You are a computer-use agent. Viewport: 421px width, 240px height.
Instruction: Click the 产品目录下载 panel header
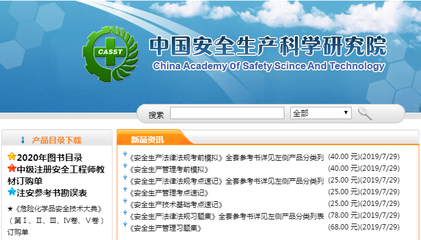(x=57, y=140)
